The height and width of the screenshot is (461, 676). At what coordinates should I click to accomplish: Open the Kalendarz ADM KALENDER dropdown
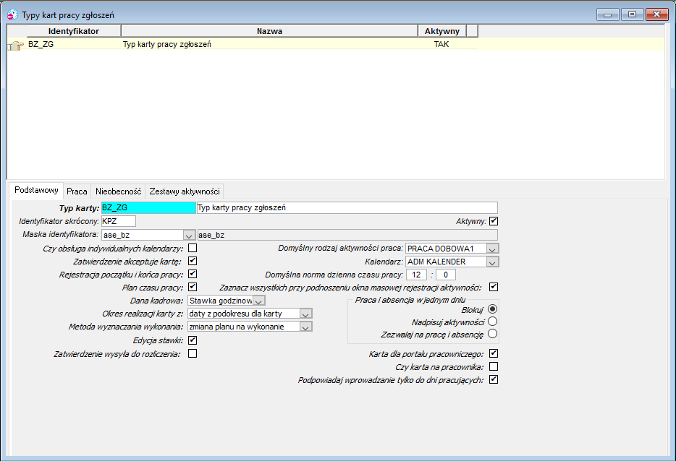point(492,262)
